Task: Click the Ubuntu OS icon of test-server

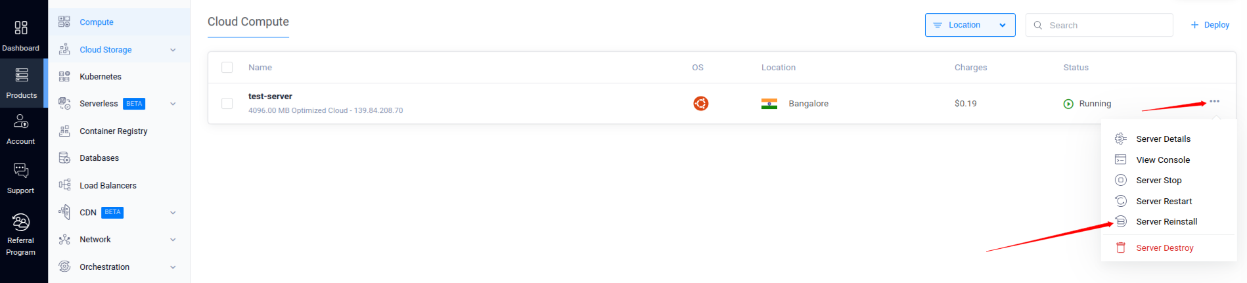Action: point(701,104)
